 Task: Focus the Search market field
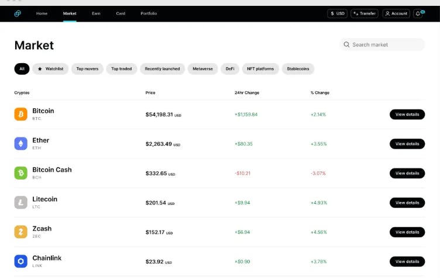[382, 44]
